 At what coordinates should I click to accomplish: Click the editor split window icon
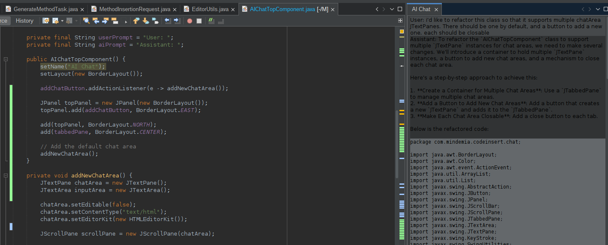400,20
